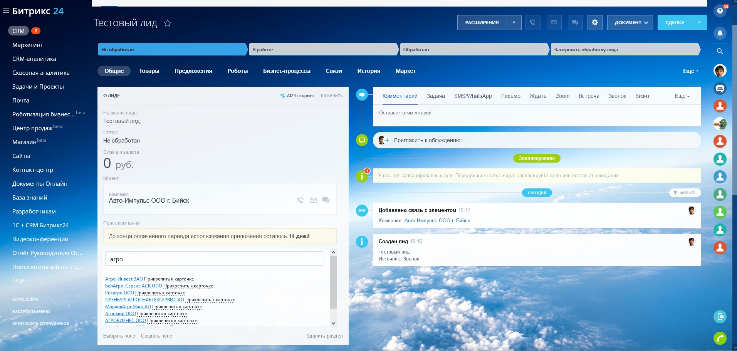Open lead settings gear icon
The height and width of the screenshot is (351, 737).
tap(595, 22)
